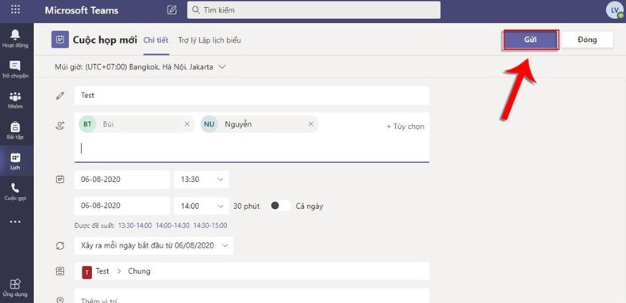The height and width of the screenshot is (303, 626).
Task: Open the Xảy ra mỗi ngày recurrence dropdown
Action: point(154,246)
